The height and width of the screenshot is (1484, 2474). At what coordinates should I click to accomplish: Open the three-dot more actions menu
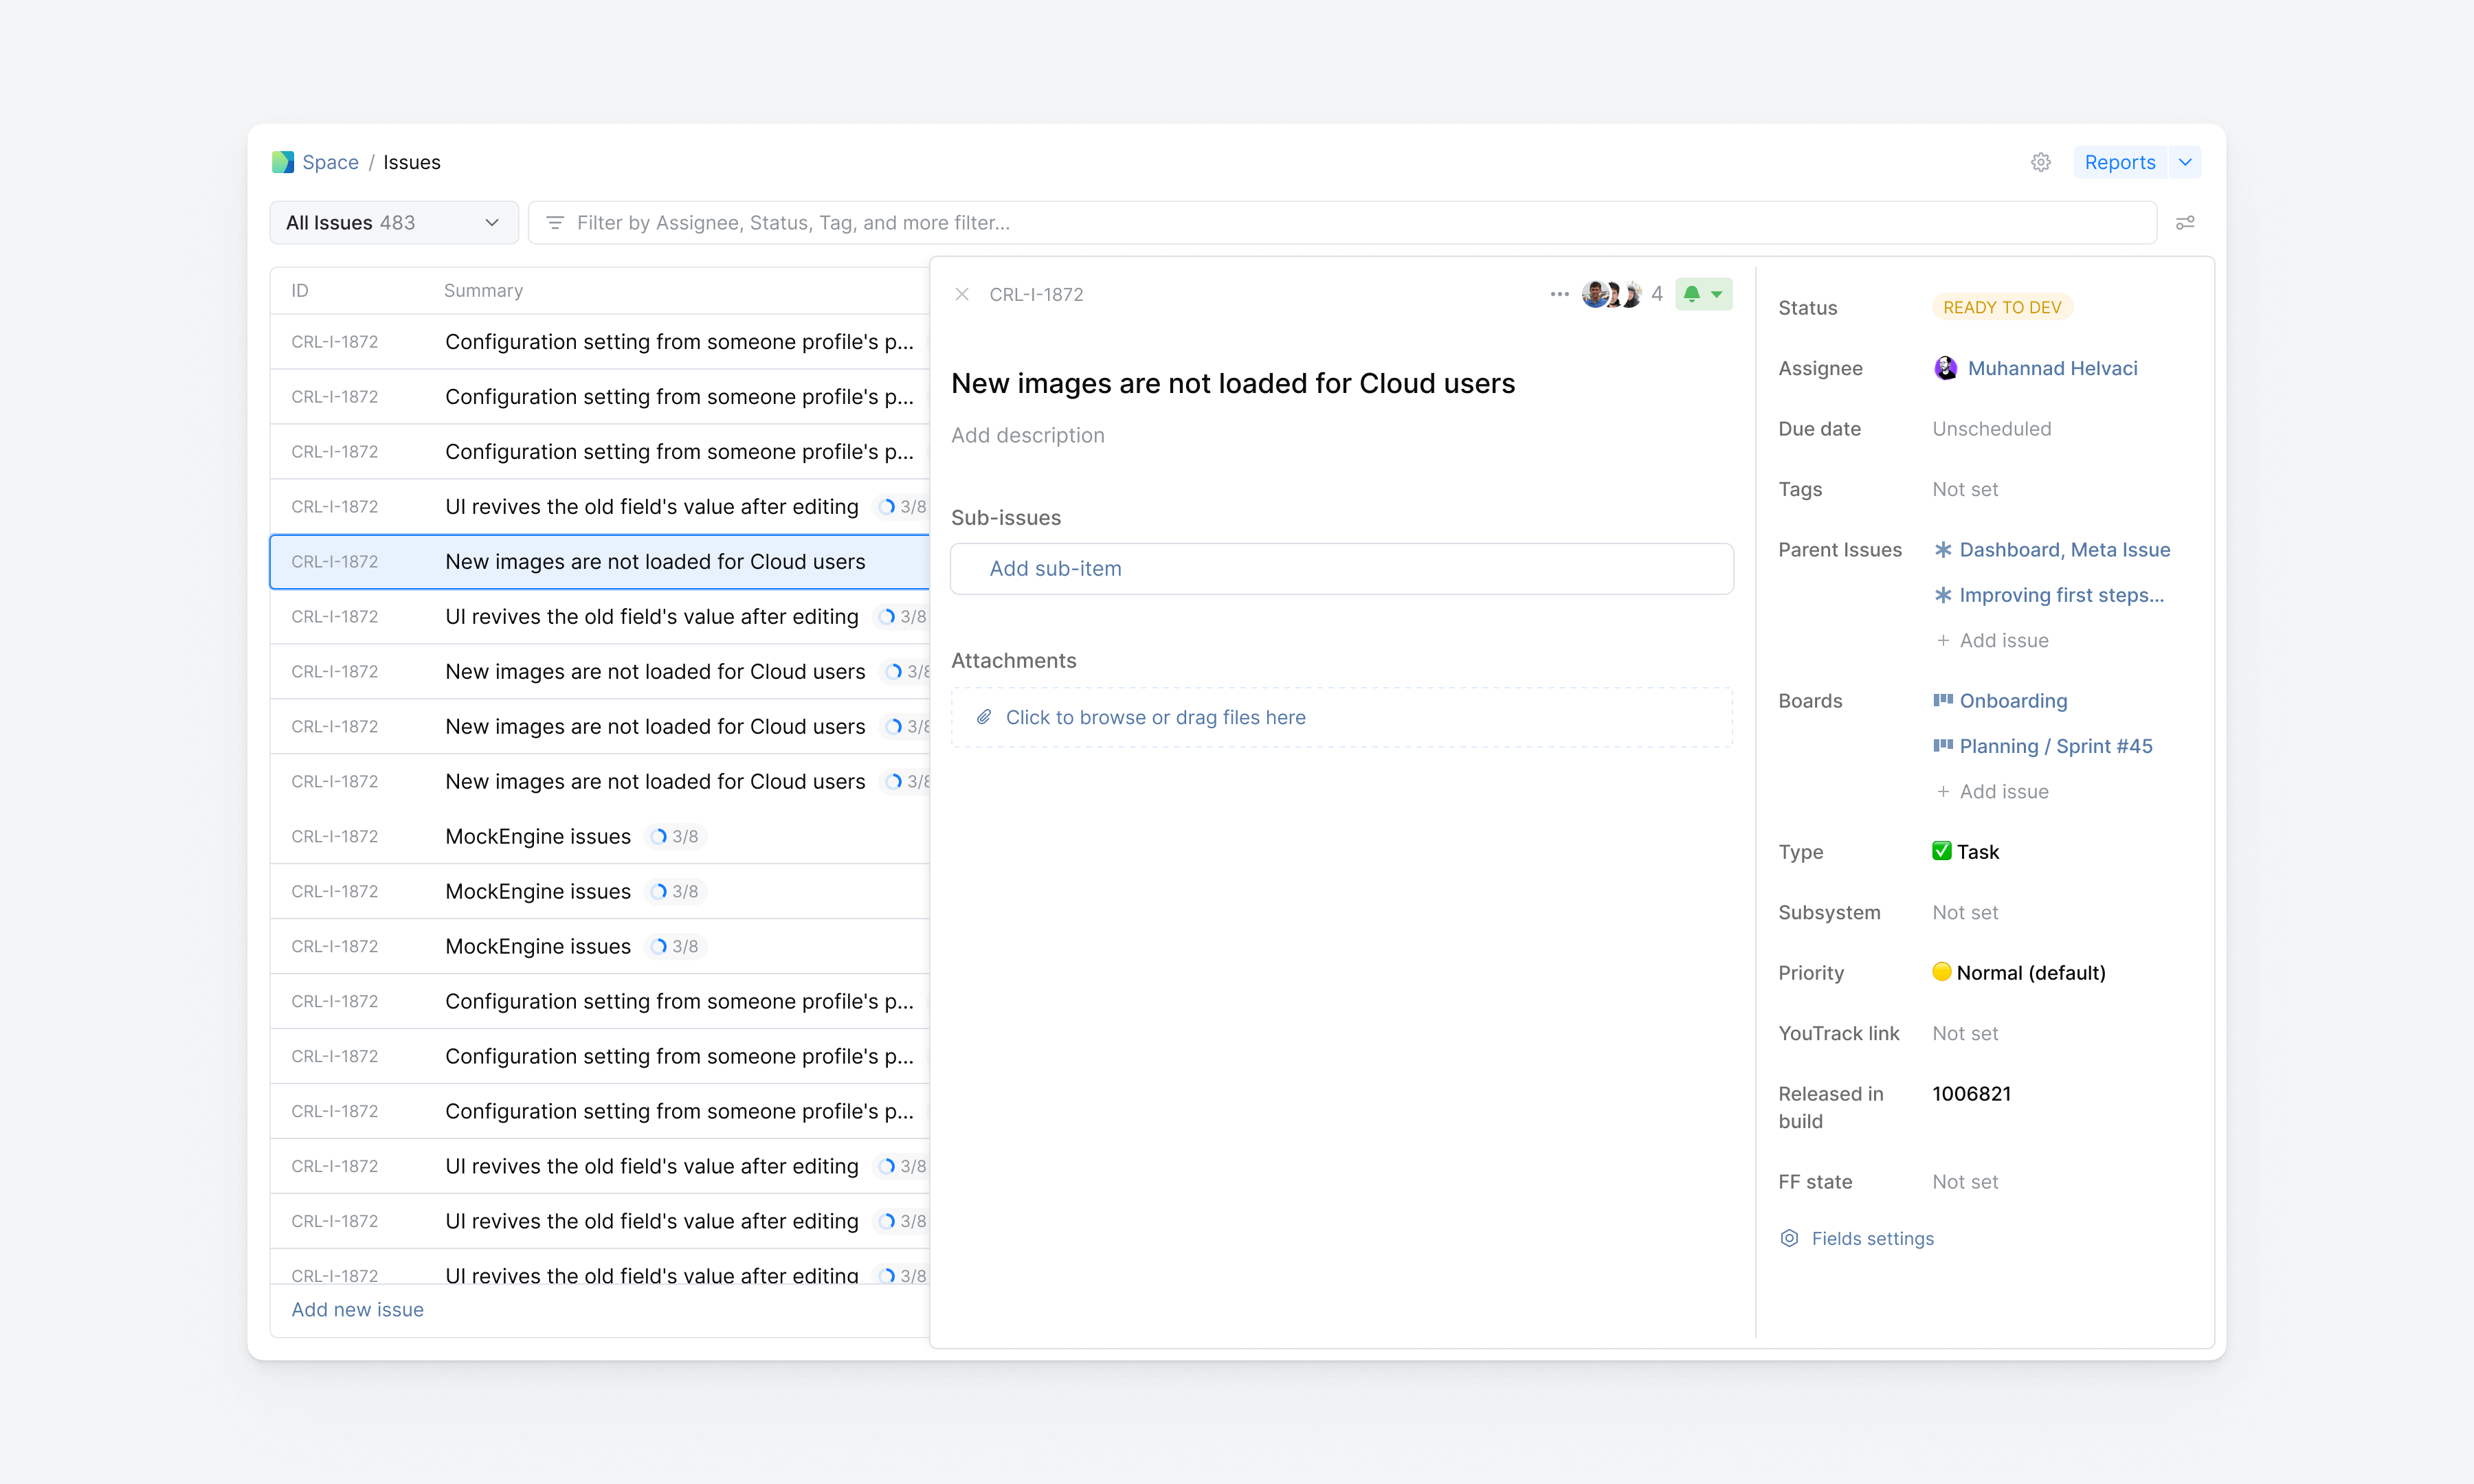pyautogui.click(x=1559, y=294)
